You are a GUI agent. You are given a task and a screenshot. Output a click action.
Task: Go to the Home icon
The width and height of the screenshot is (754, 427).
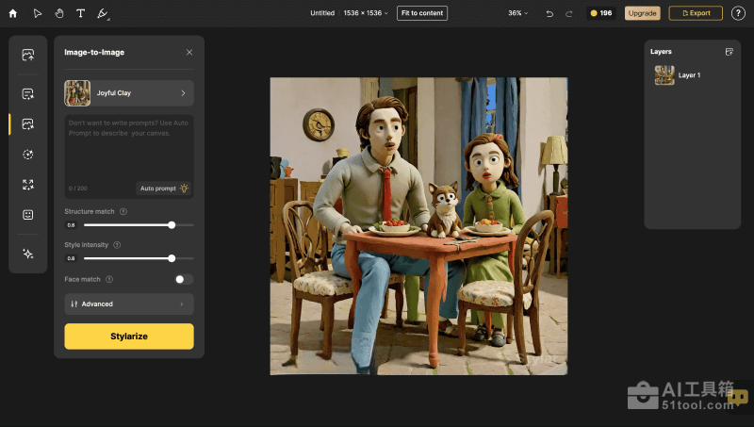pyautogui.click(x=13, y=13)
